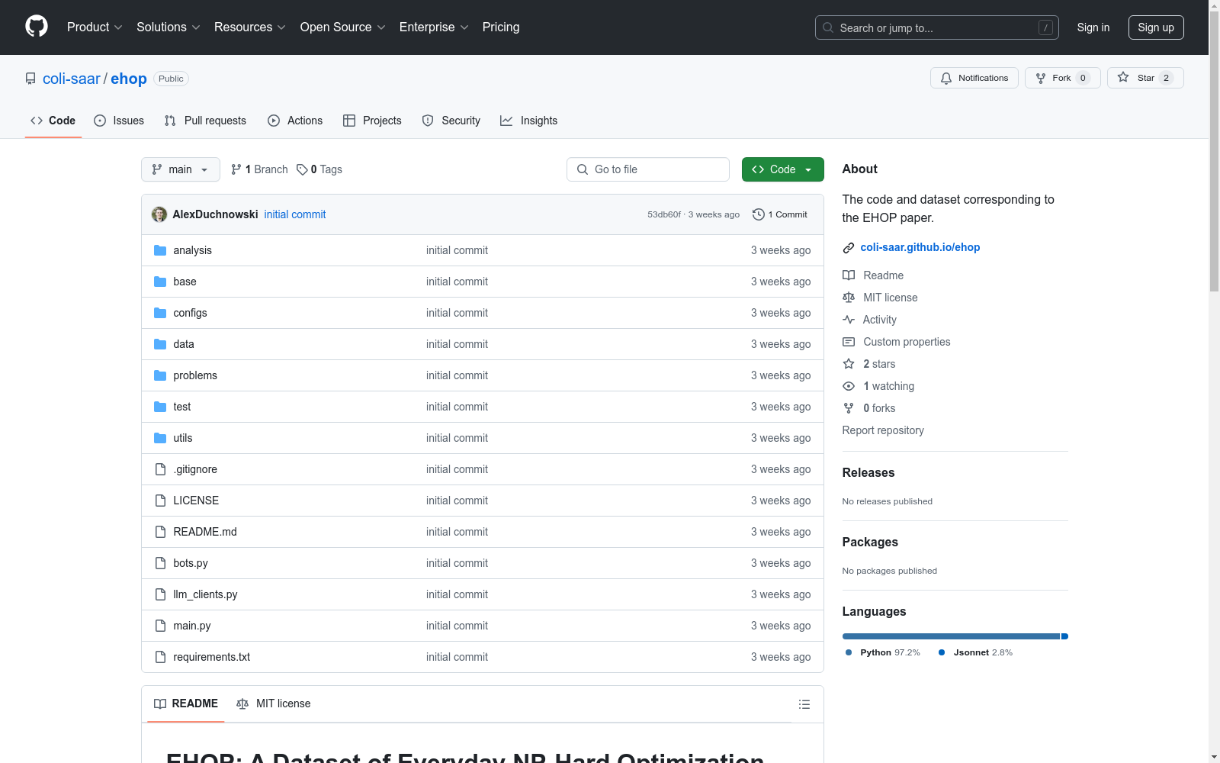Switch to the Issues tab

[x=119, y=121]
